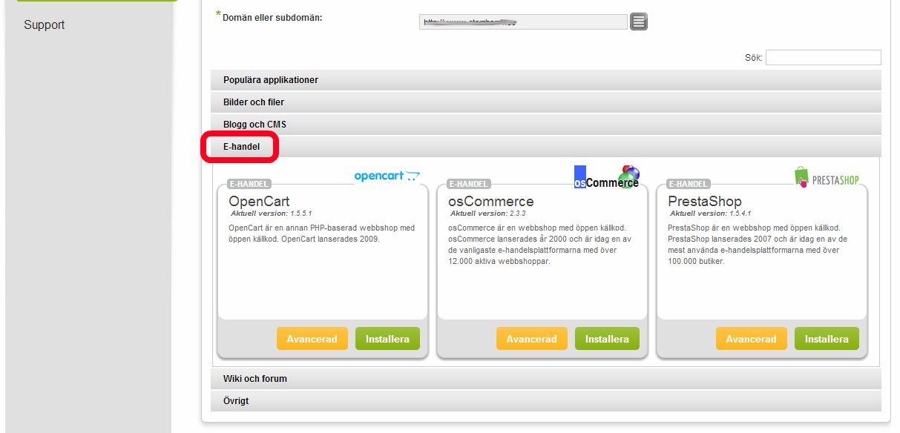Expand the Bilder och filer section

coord(254,102)
